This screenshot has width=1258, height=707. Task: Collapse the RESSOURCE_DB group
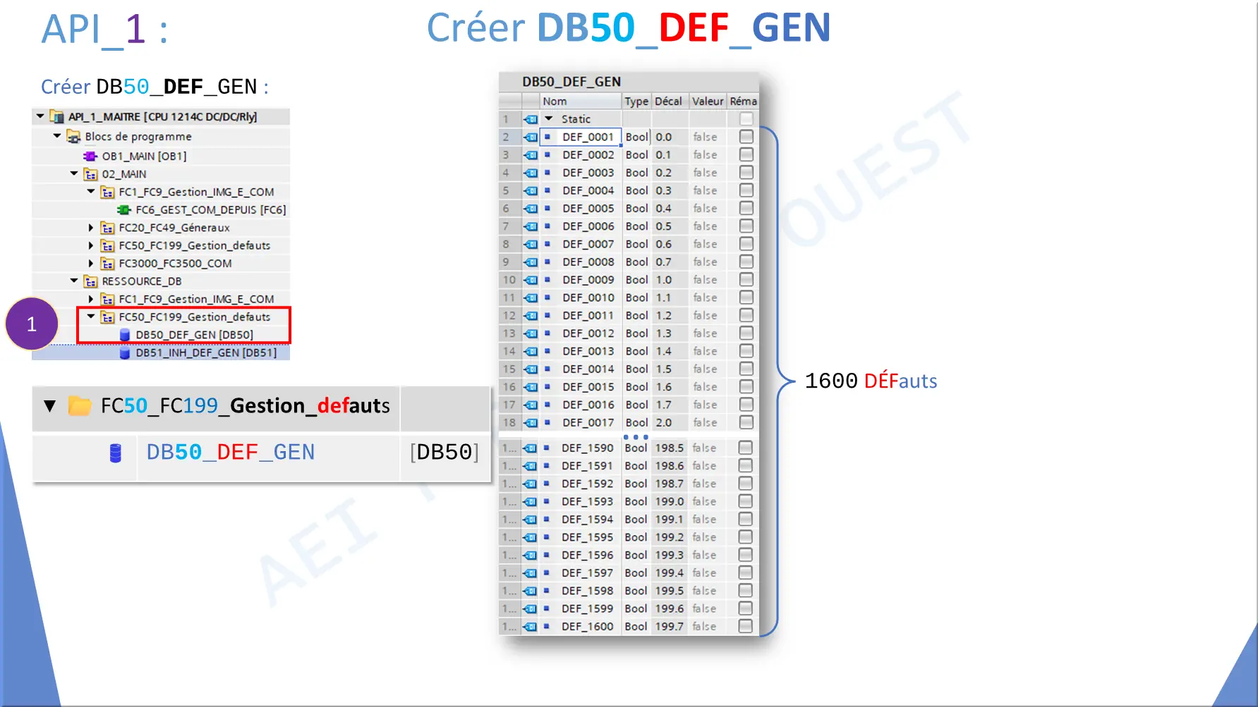click(74, 281)
